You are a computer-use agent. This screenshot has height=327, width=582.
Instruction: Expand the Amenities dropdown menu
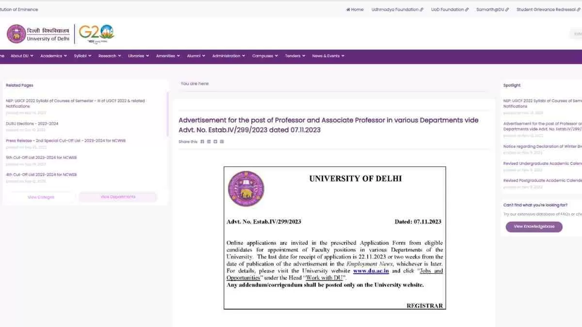pyautogui.click(x=168, y=56)
